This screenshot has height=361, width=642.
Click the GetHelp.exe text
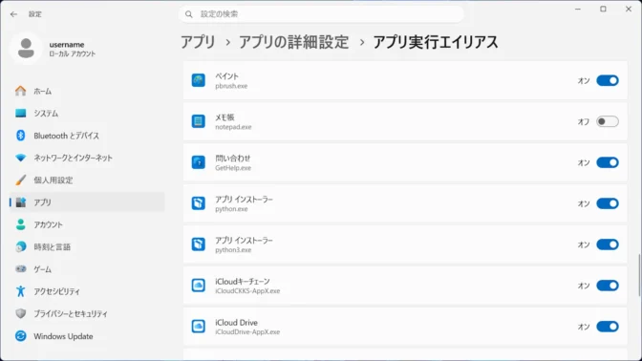tap(233, 168)
